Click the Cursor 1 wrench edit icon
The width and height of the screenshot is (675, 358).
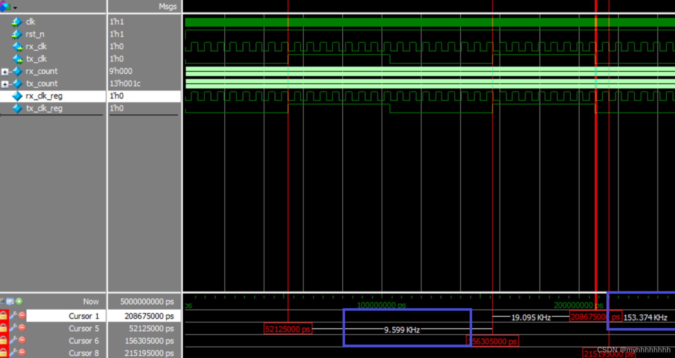pos(13,315)
